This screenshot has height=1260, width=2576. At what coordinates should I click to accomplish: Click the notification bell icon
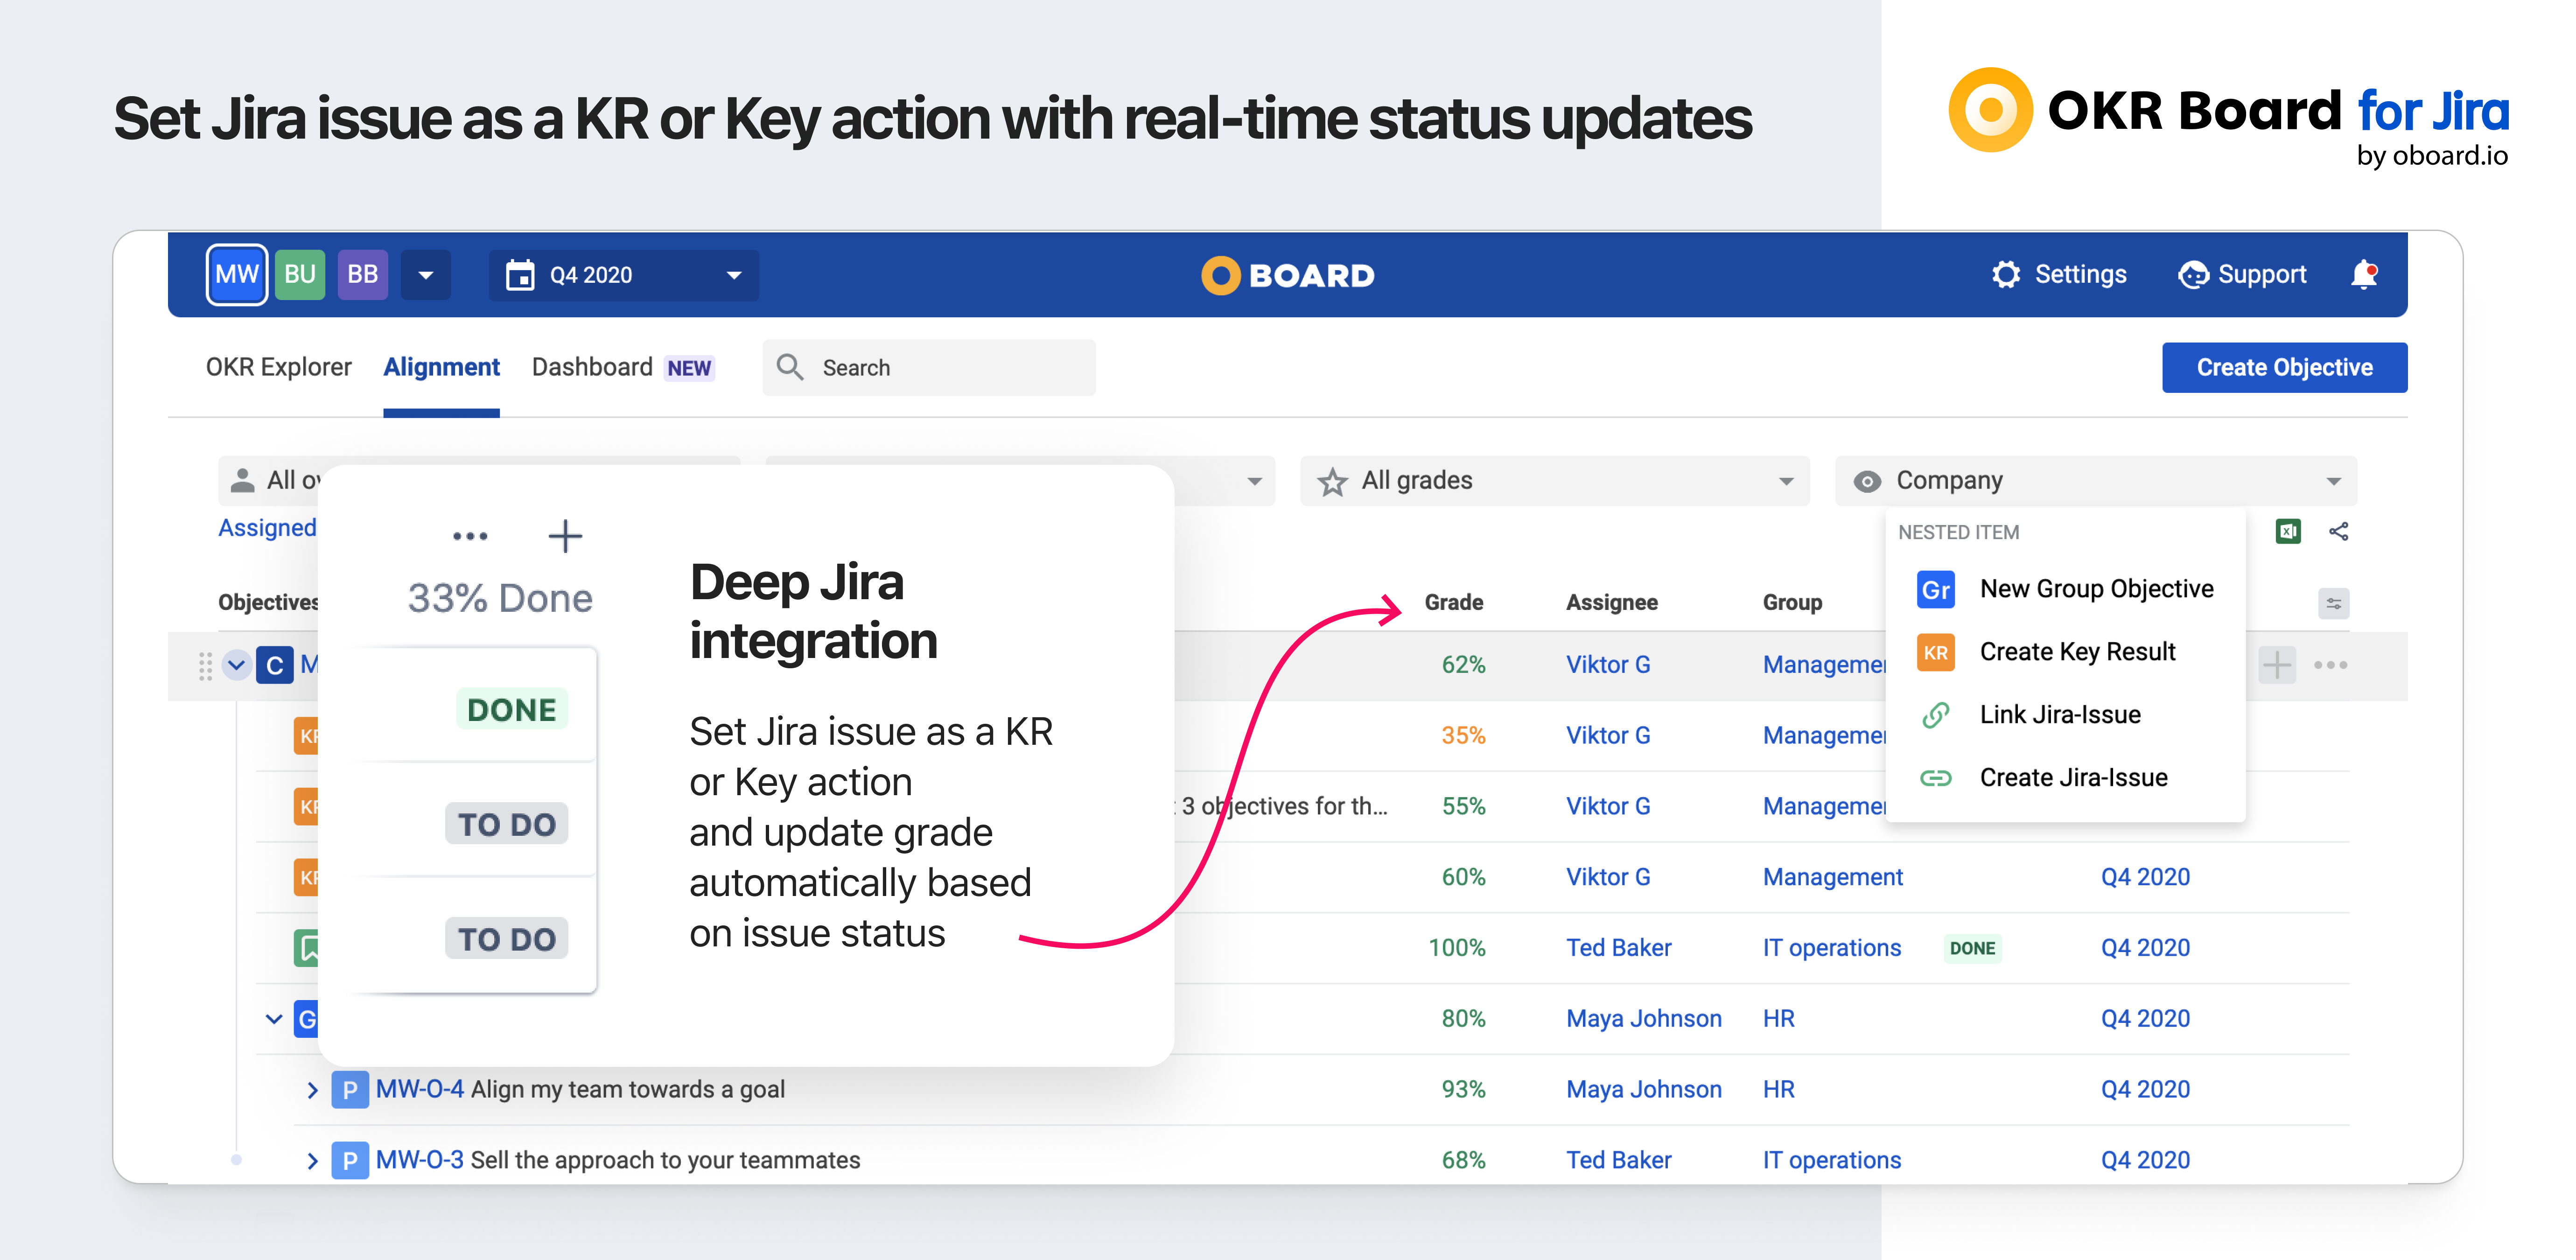point(2363,274)
